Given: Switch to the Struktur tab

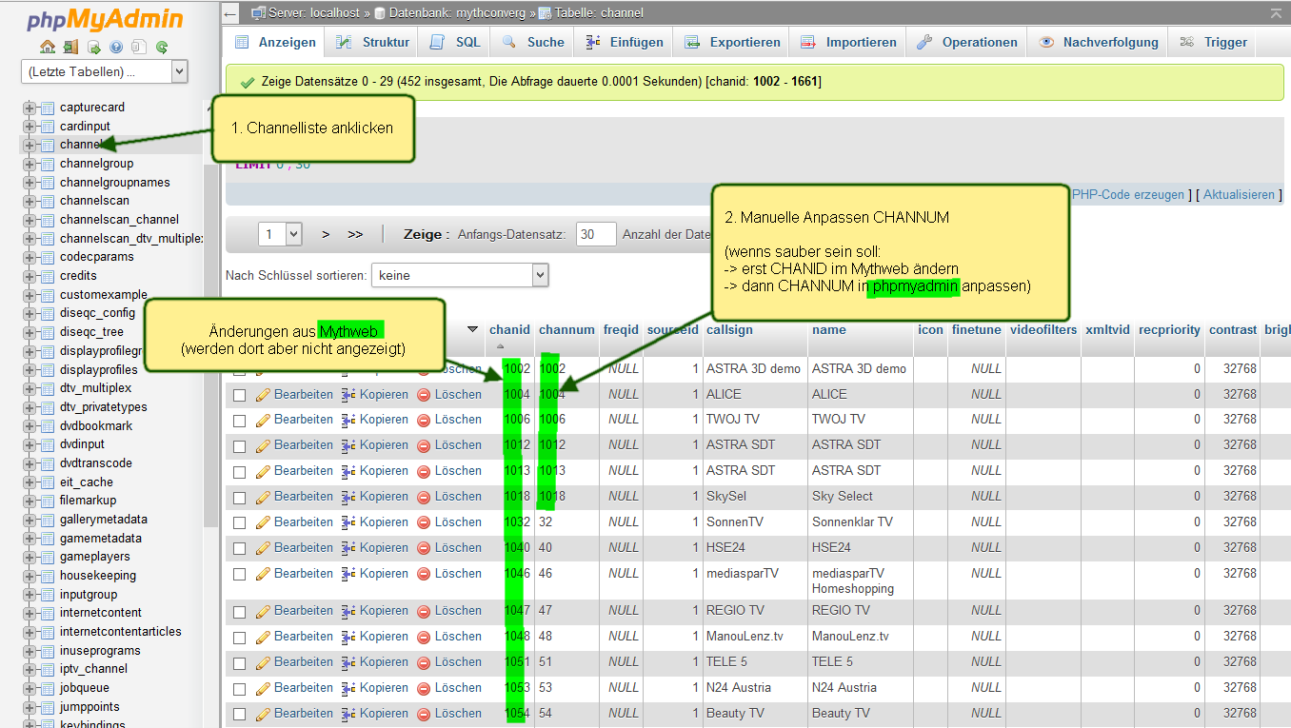Looking at the screenshot, I should click(x=372, y=42).
